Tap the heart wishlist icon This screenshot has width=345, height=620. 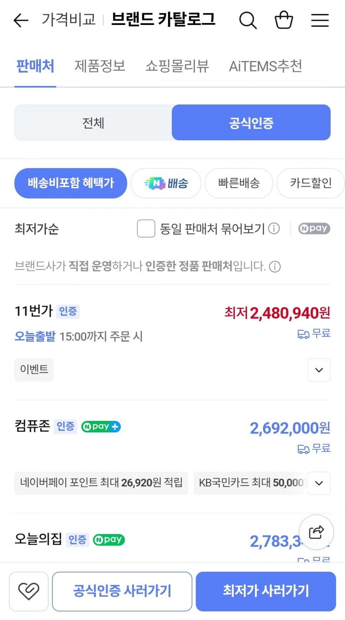[x=29, y=591]
